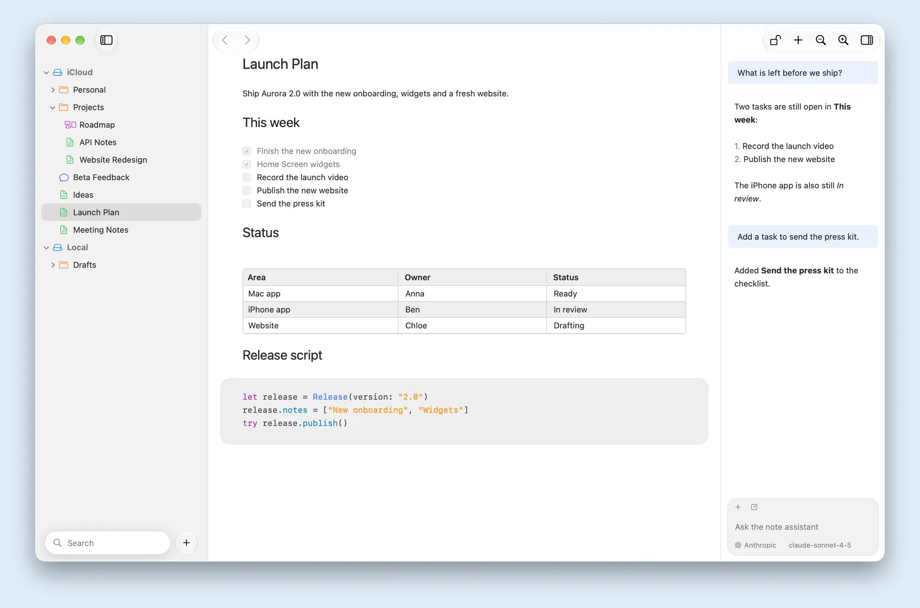The width and height of the screenshot is (920, 608).
Task: Click the Anthropic provider label
Action: (x=760, y=545)
